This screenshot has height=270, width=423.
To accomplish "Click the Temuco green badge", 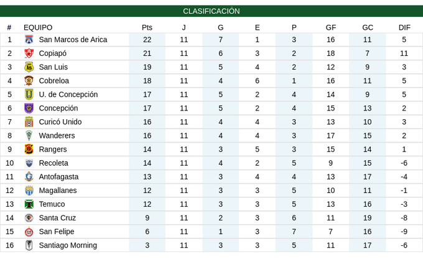I will click(x=29, y=204).
